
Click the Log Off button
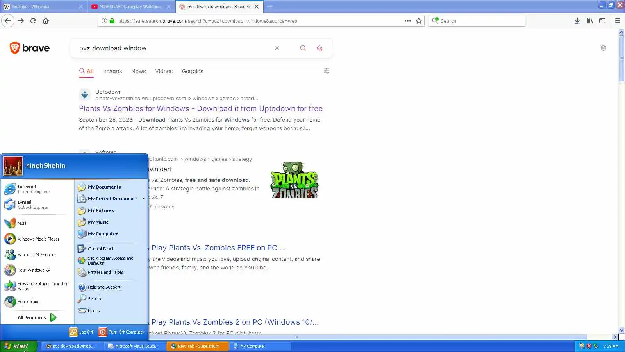point(82,332)
